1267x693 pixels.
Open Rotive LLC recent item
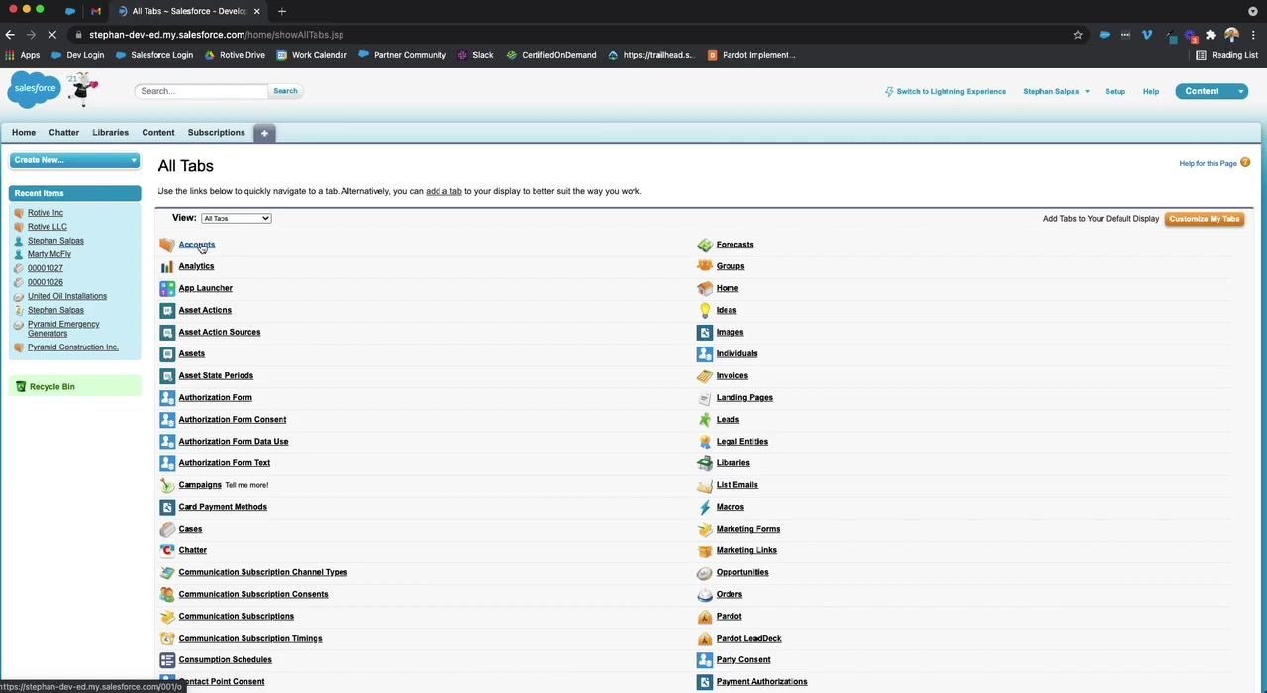48,227
